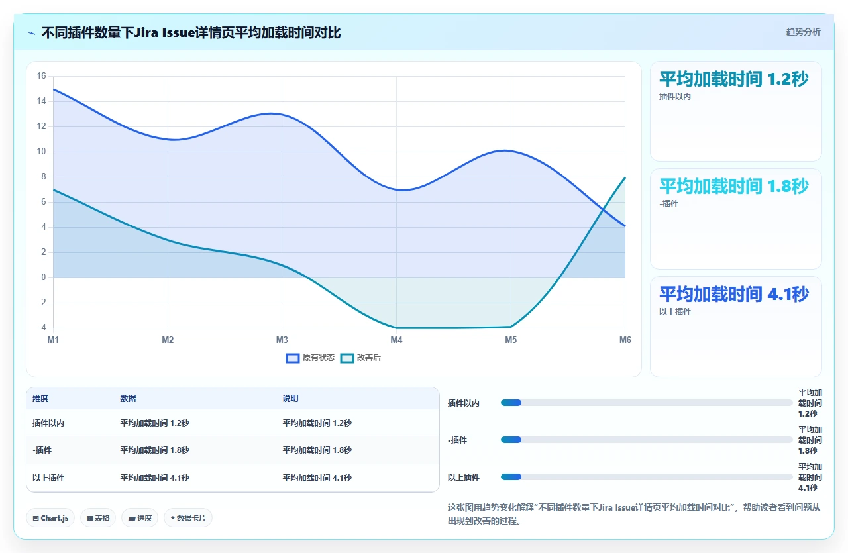Open the card headed 平均加载时间 1.8秒
The image size is (848, 553).
736,219
